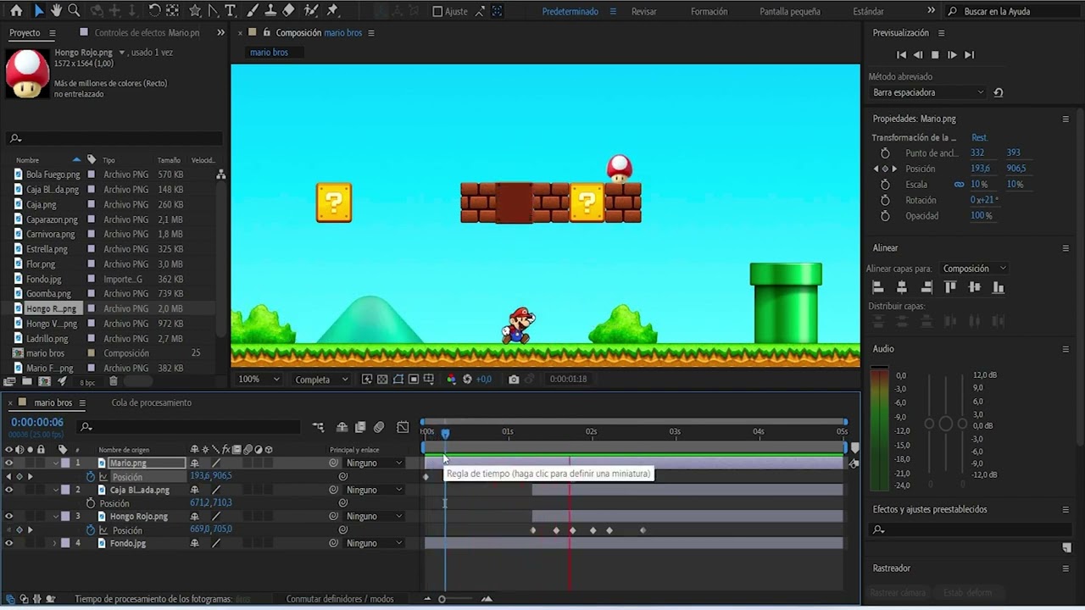Image resolution: width=1085 pixels, height=610 pixels.
Task: Select the Zoom tool
Action: click(x=74, y=11)
